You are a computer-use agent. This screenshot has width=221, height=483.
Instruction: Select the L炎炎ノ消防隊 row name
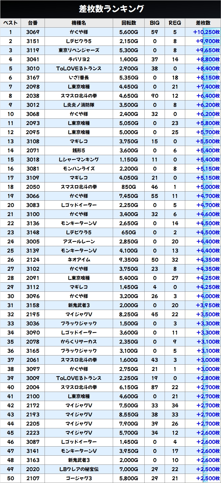pyautogui.click(x=79, y=105)
